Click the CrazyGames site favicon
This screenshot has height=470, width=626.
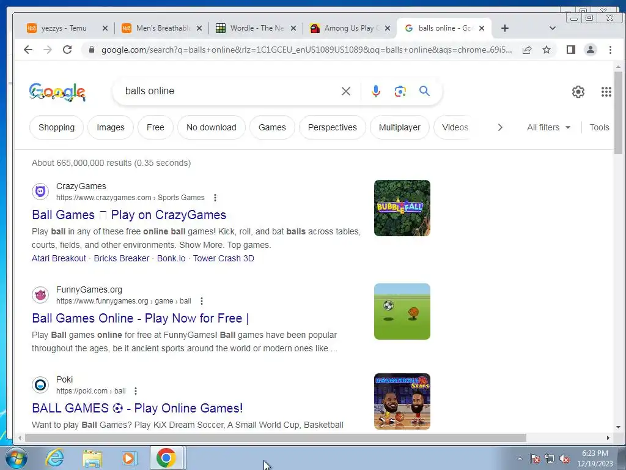click(40, 192)
